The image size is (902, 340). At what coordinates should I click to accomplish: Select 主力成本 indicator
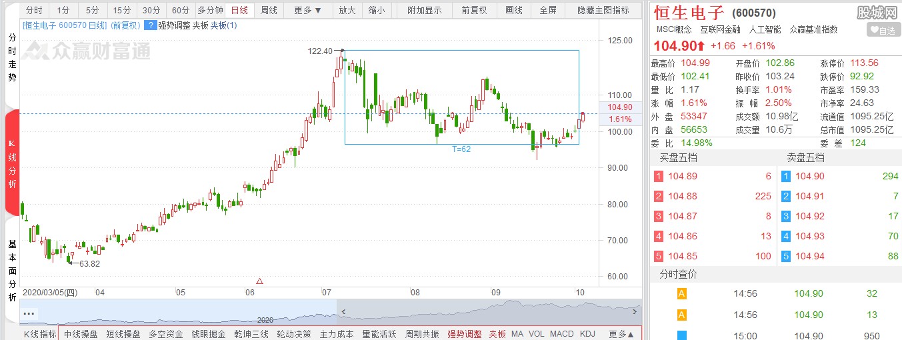(337, 334)
